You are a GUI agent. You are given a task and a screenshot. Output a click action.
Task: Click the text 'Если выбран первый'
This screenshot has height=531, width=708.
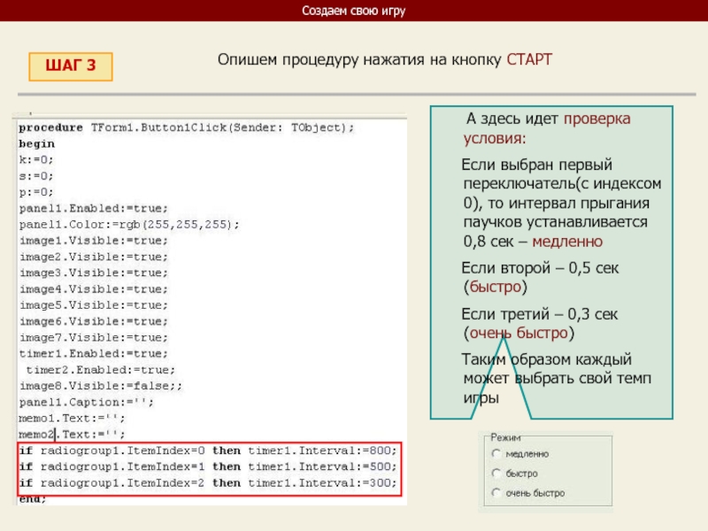(x=537, y=165)
